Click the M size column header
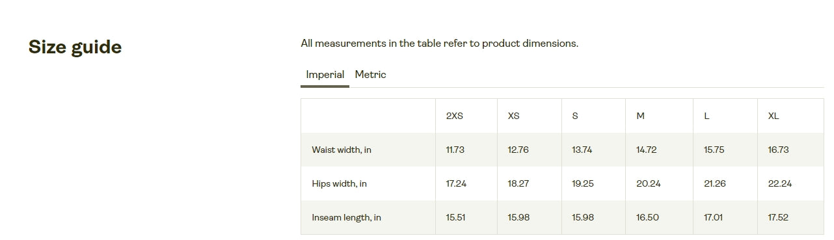The image size is (834, 240). [x=641, y=116]
